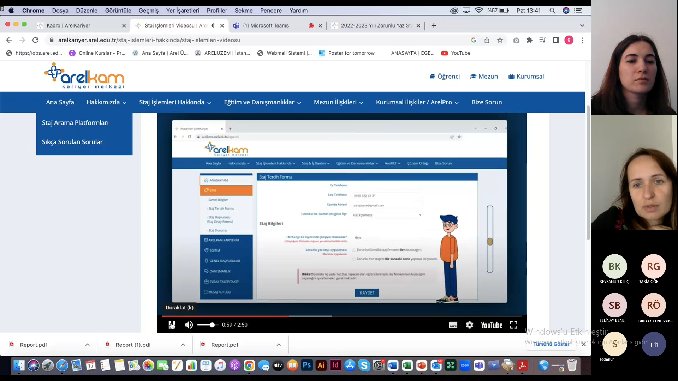Open the video on YouTube via the logo
The height and width of the screenshot is (381, 678).
(492, 325)
